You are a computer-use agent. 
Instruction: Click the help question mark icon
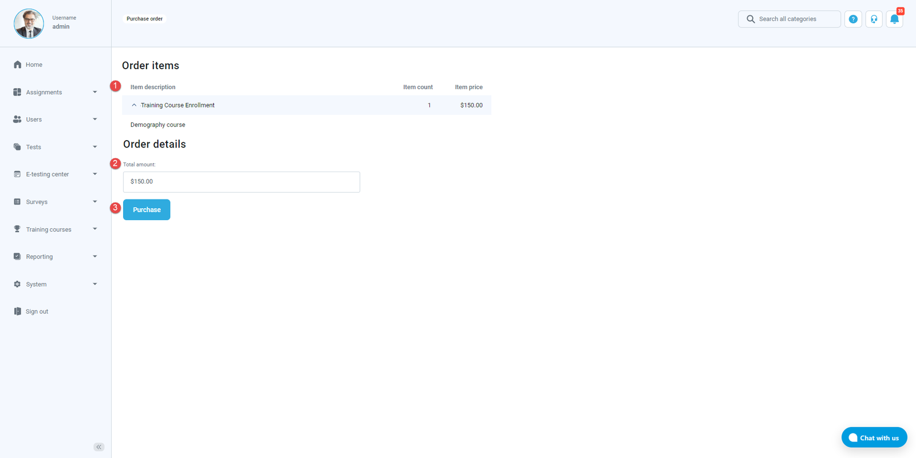click(x=853, y=19)
